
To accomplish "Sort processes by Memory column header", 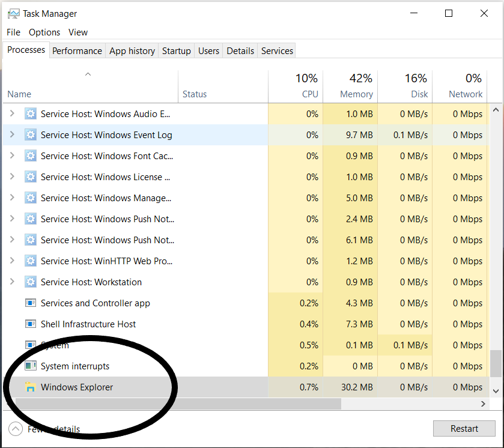I will [356, 87].
